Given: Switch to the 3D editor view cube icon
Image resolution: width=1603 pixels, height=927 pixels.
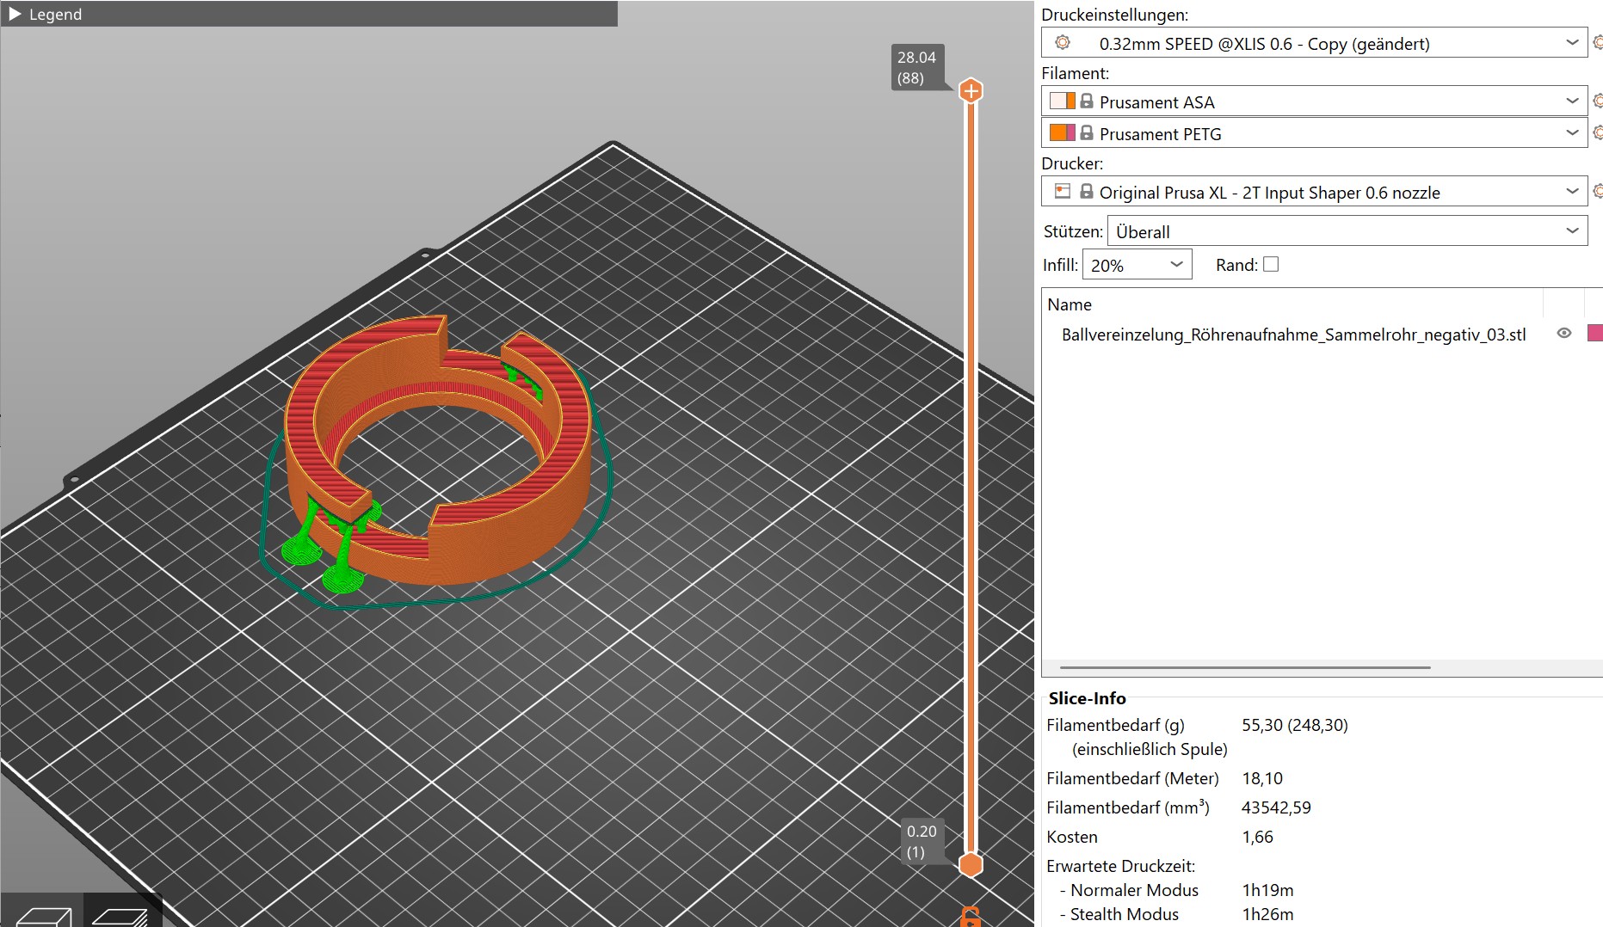Looking at the screenshot, I should 43,915.
